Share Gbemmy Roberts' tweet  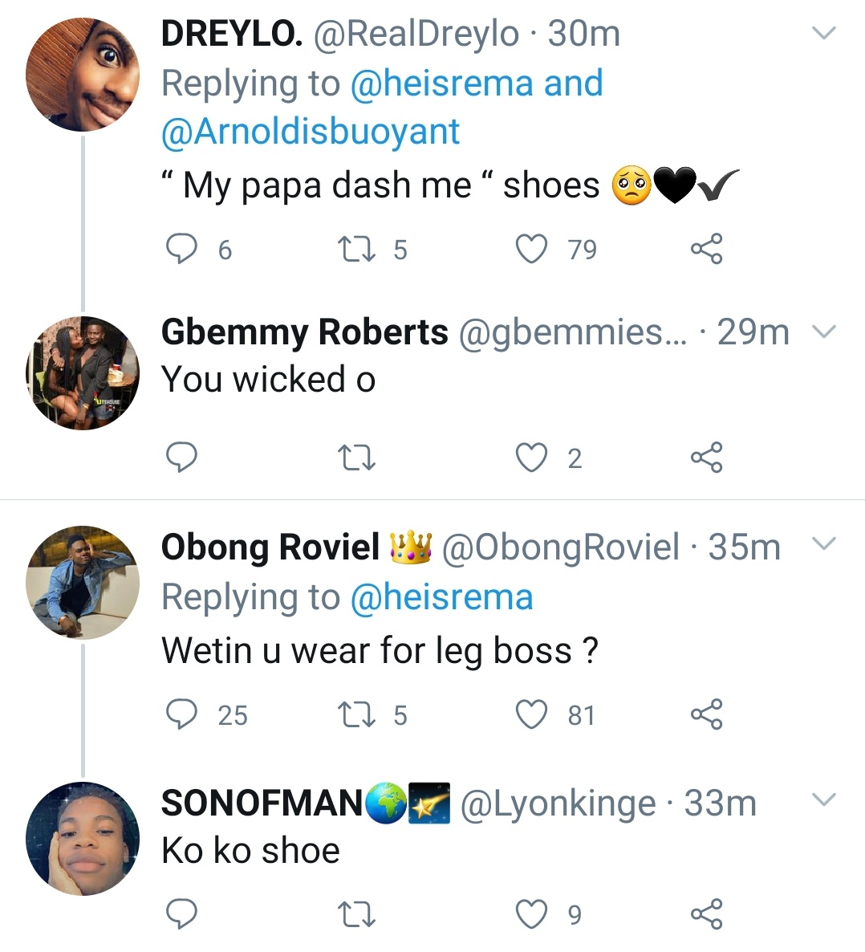706,458
